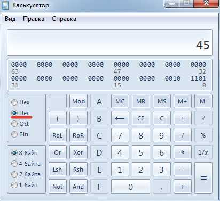Click the digit 2 button
This screenshot has width=220, height=201.
pos(141,170)
